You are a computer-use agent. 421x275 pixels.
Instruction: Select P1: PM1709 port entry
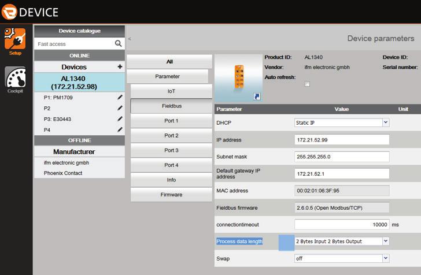[58, 98]
